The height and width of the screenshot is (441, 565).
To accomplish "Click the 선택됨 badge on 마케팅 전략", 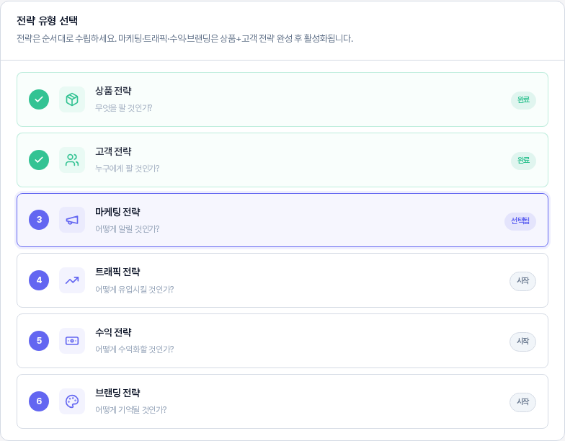I will click(x=520, y=221).
